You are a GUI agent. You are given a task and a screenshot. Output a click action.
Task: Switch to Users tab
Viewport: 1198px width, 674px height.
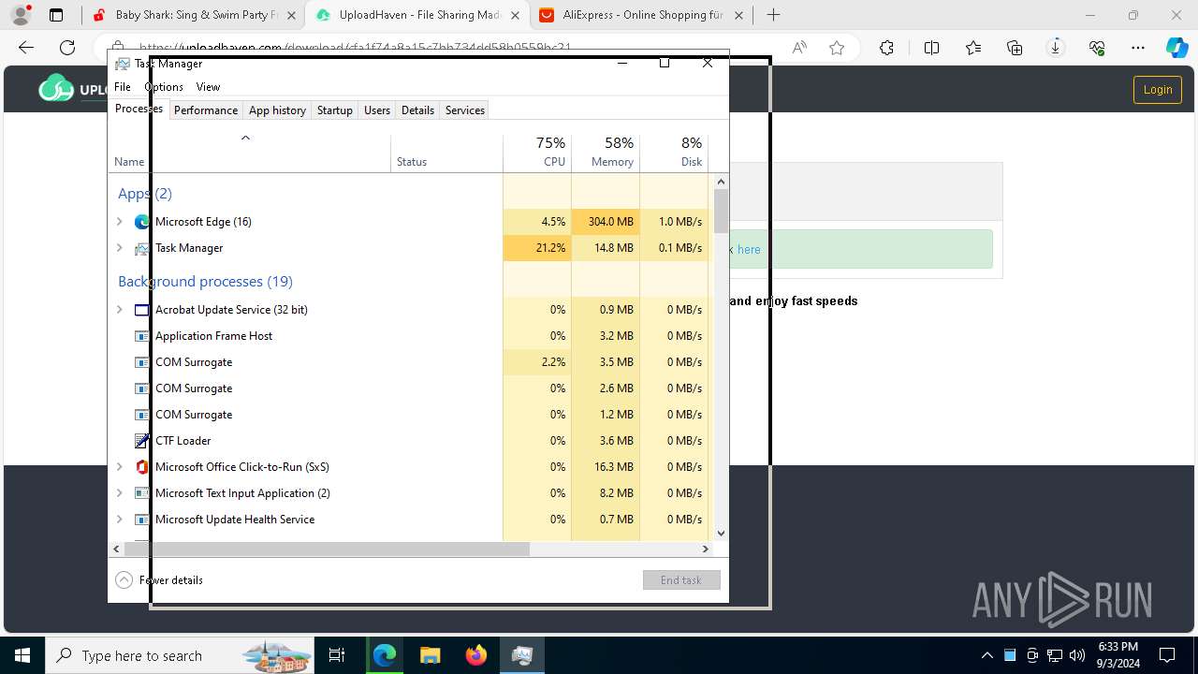[377, 110]
